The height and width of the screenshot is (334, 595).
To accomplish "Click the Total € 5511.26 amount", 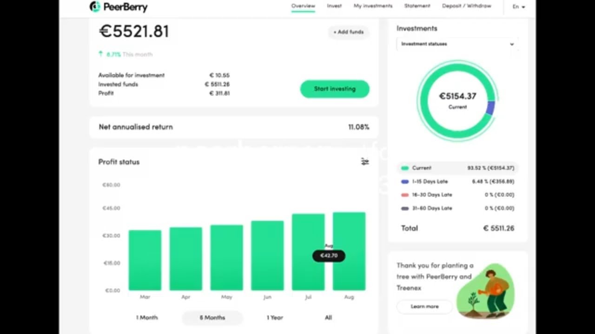I will pyautogui.click(x=498, y=228).
